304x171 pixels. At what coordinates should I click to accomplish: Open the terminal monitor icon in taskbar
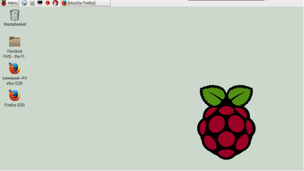point(40,3)
